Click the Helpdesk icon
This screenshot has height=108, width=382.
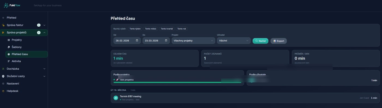coord(3,91)
